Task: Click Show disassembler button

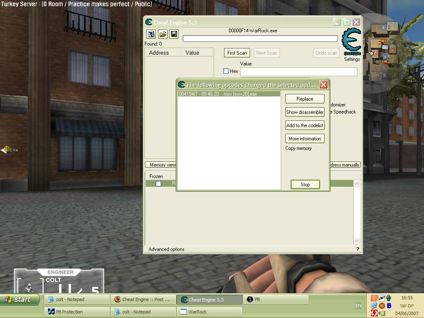Action: [305, 112]
